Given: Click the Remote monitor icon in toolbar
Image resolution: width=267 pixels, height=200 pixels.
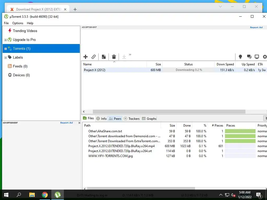Looking at the screenshot, I should point(257,57).
